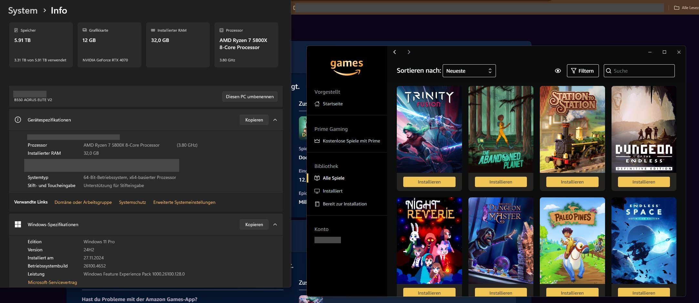Go back in Amazon Games navigation
This screenshot has height=303, width=699.
(x=395, y=52)
